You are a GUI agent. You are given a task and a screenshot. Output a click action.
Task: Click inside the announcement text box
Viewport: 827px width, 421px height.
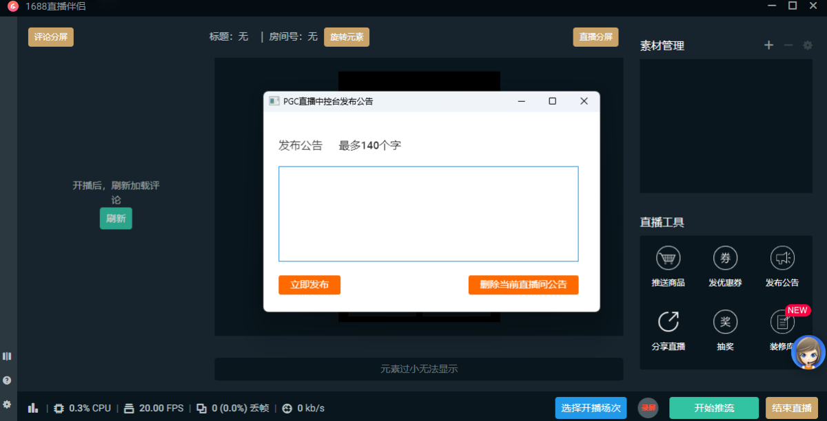428,213
